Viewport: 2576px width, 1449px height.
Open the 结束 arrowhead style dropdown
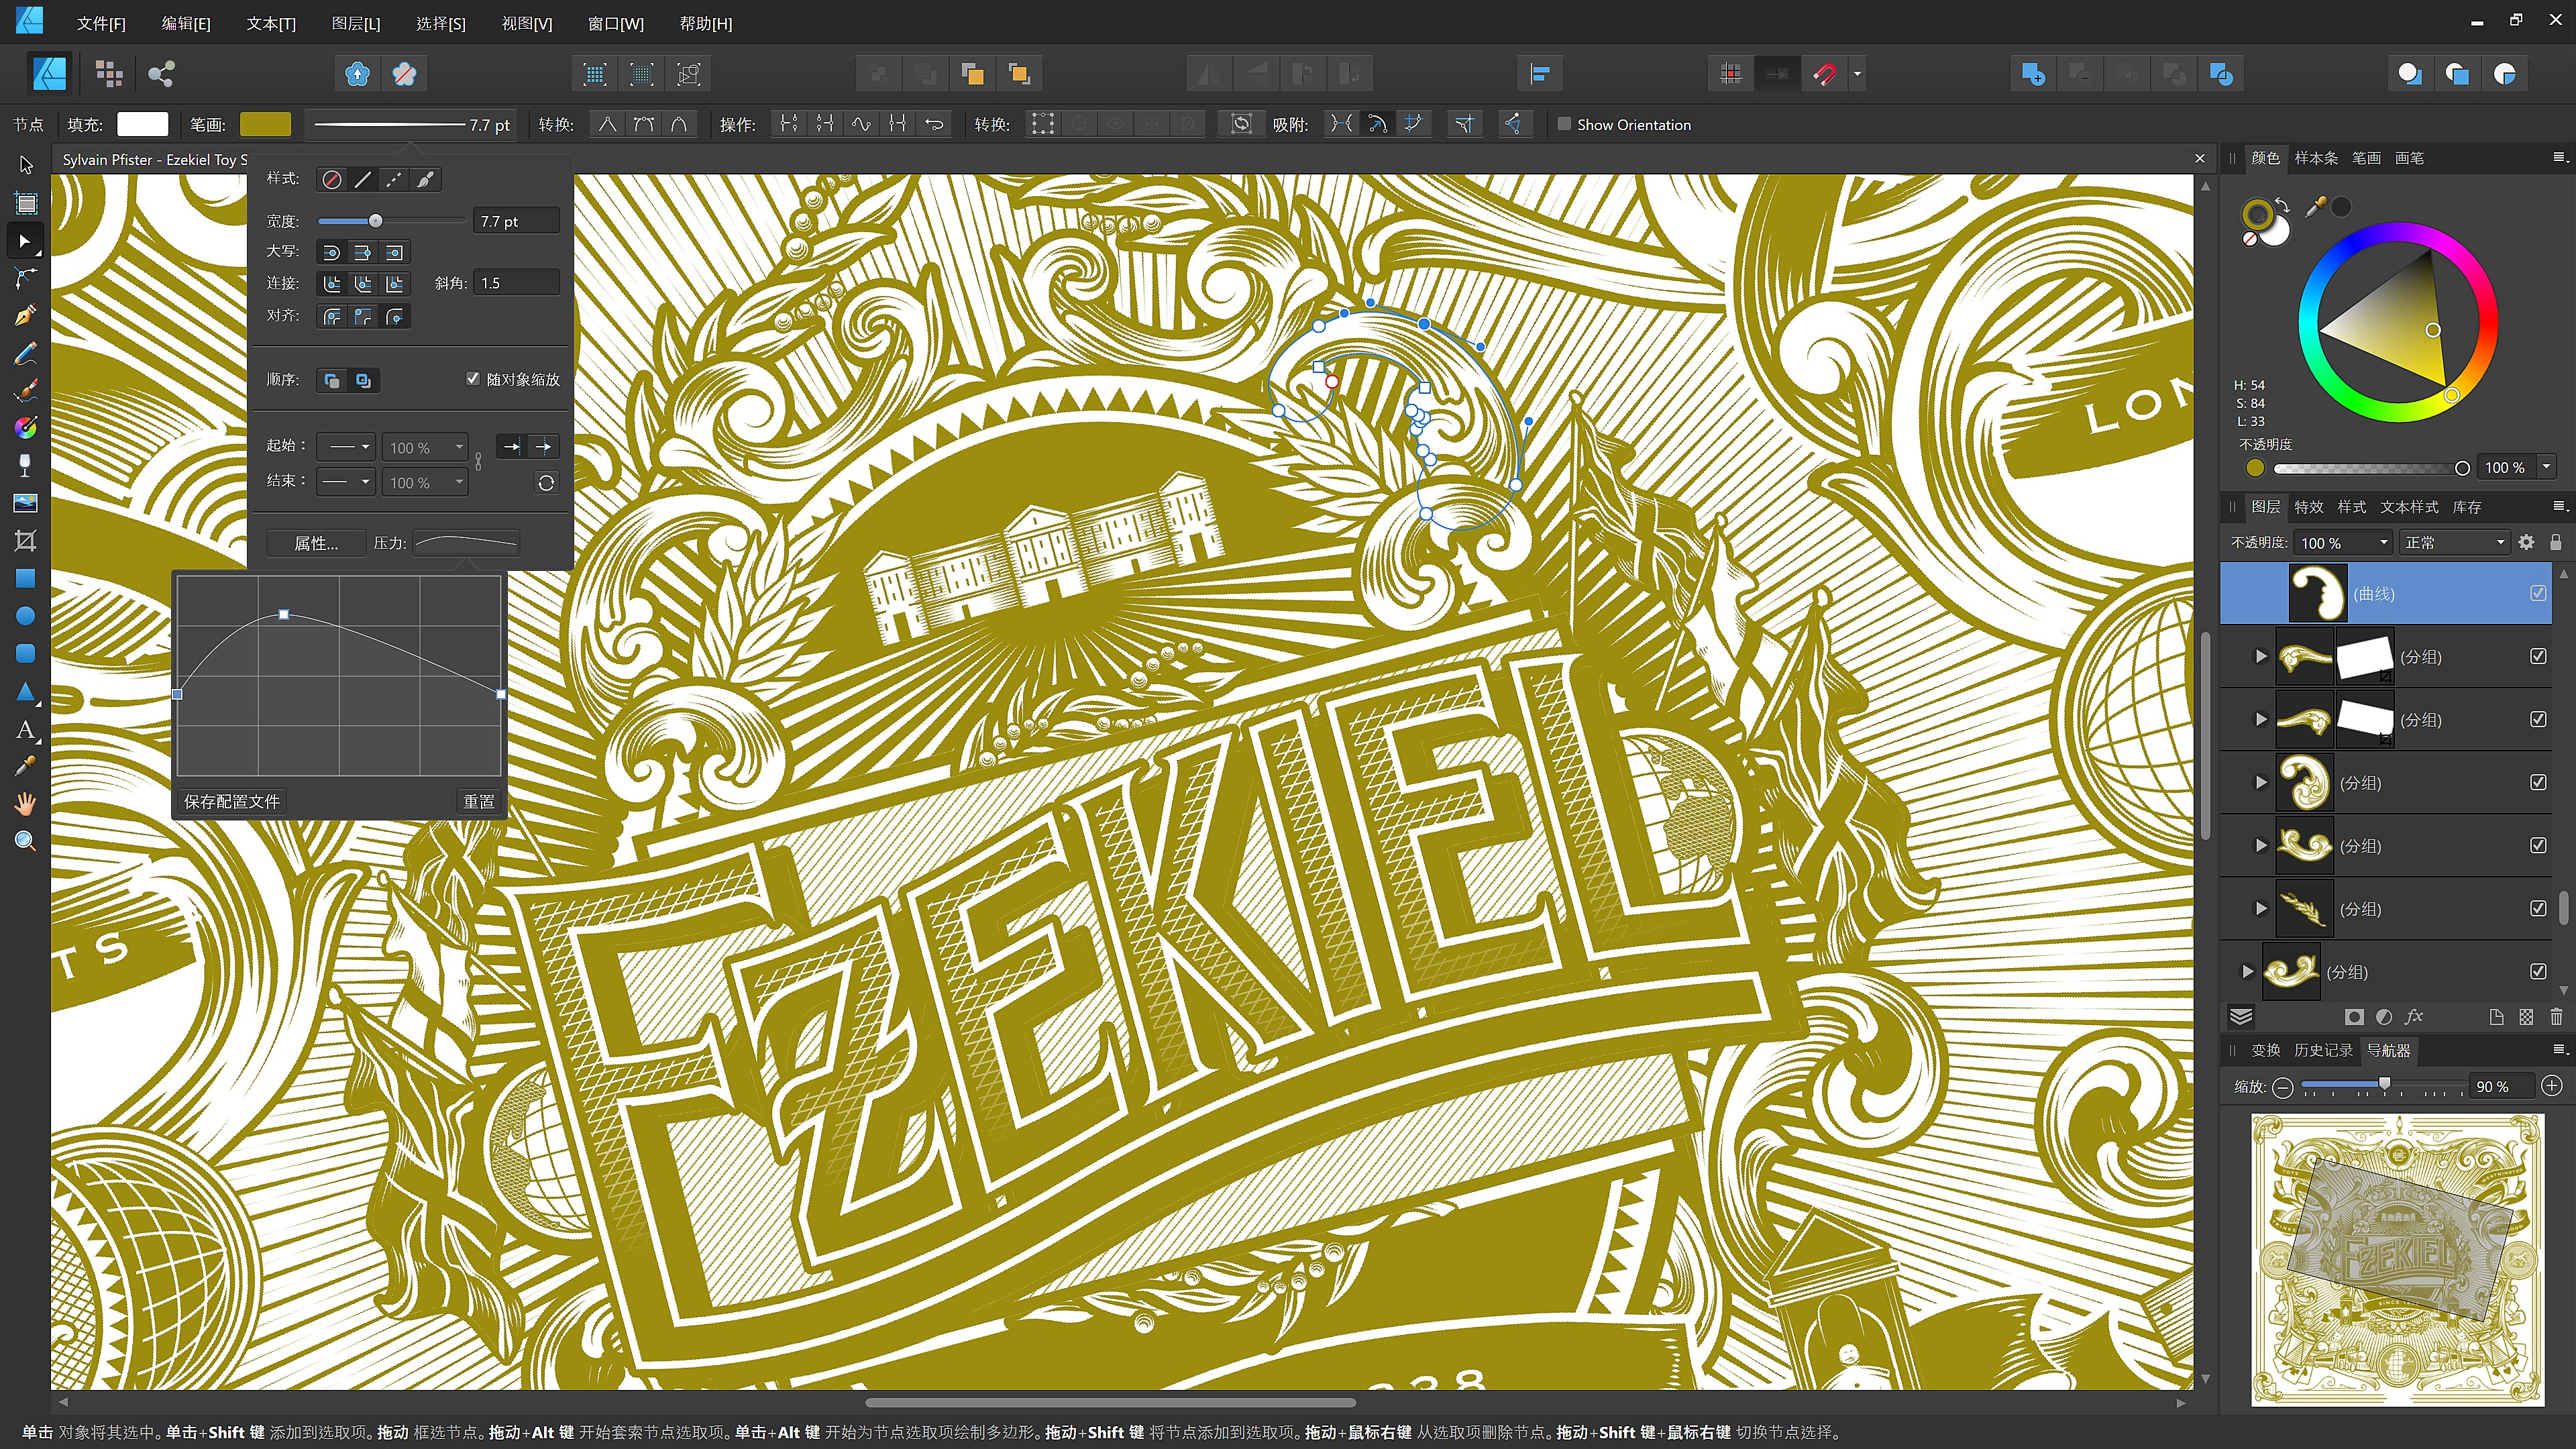click(346, 482)
